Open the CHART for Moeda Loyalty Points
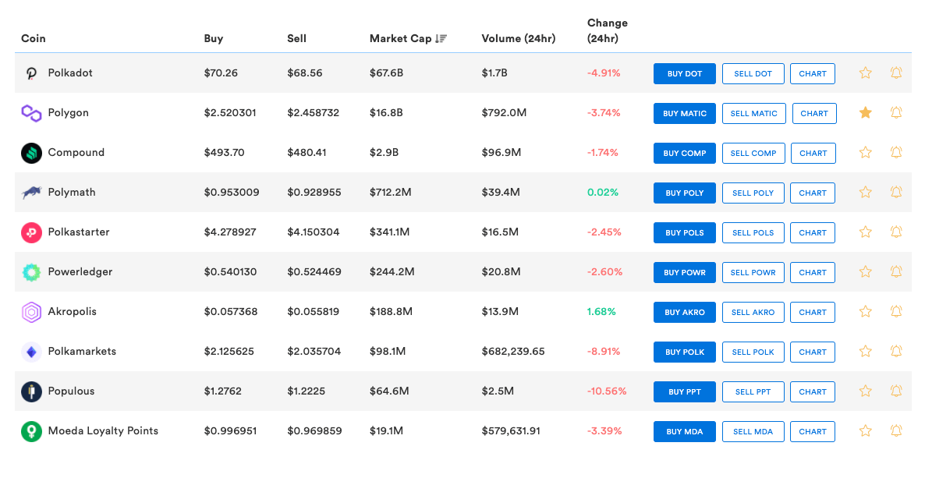This screenshot has height=478, width=925. (x=813, y=431)
